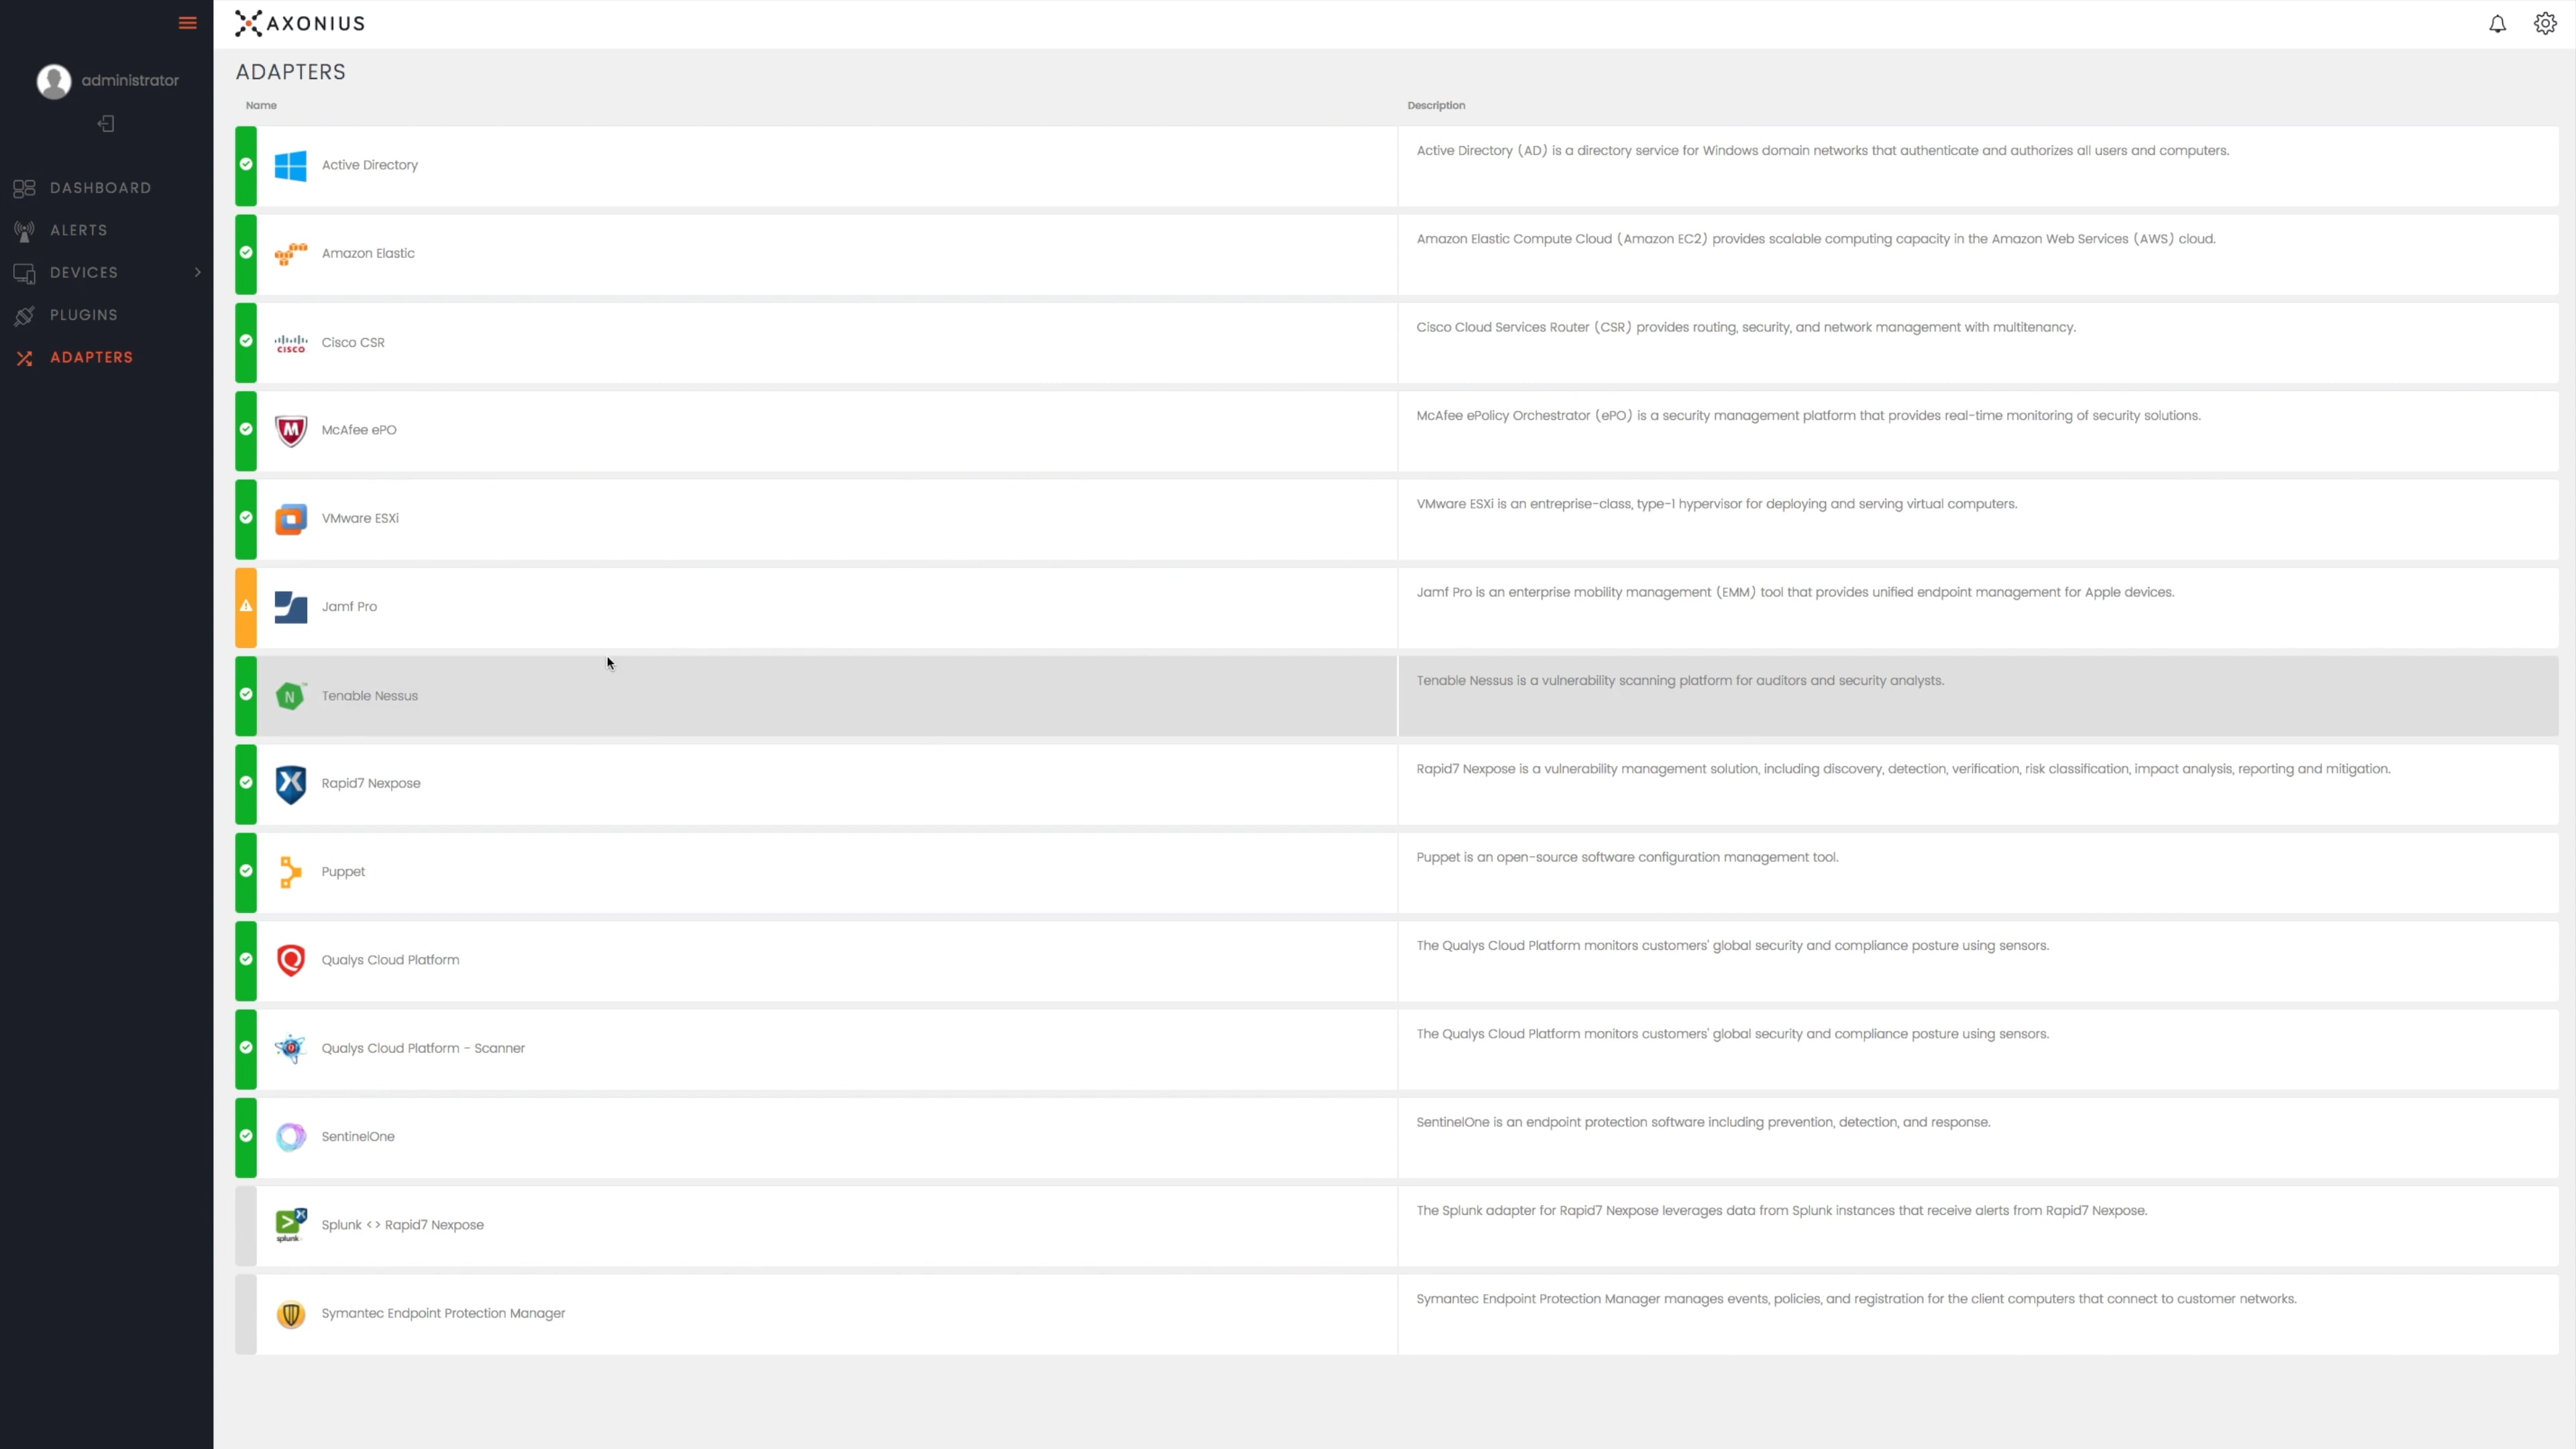The height and width of the screenshot is (1449, 2576).
Task: Click the notifications bell icon
Action: [2497, 24]
